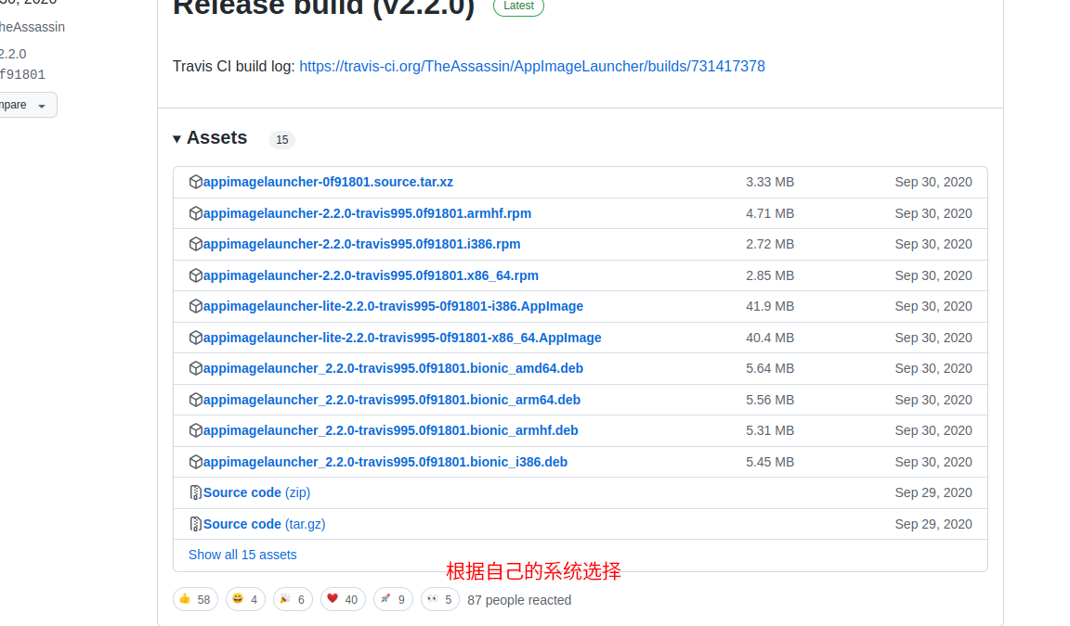Image resolution: width=1070 pixels, height=626 pixels.
Task: Download bionic_i386.deb package
Action: pos(385,462)
